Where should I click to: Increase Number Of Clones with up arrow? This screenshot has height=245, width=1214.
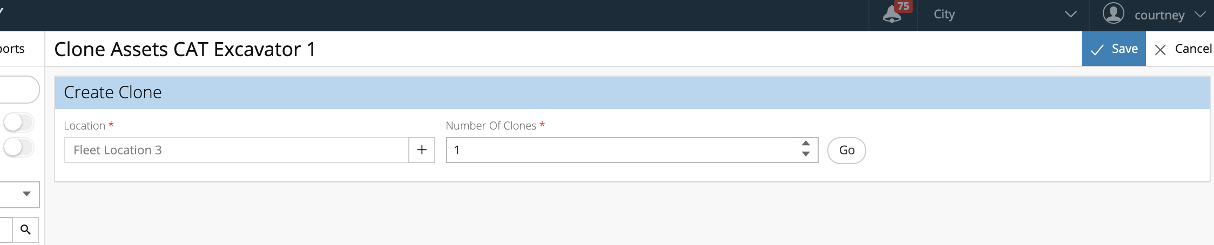(806, 144)
